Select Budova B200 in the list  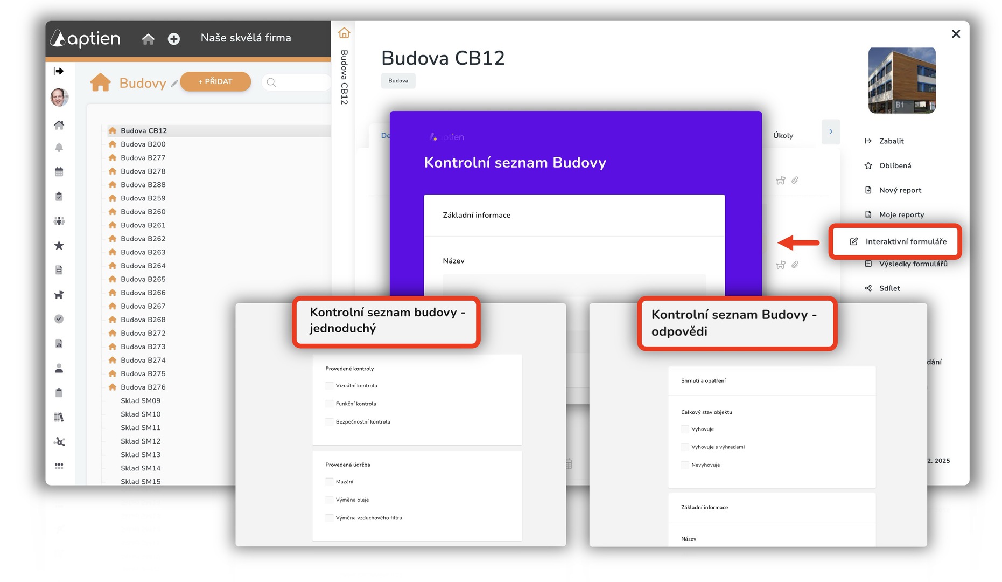(143, 144)
